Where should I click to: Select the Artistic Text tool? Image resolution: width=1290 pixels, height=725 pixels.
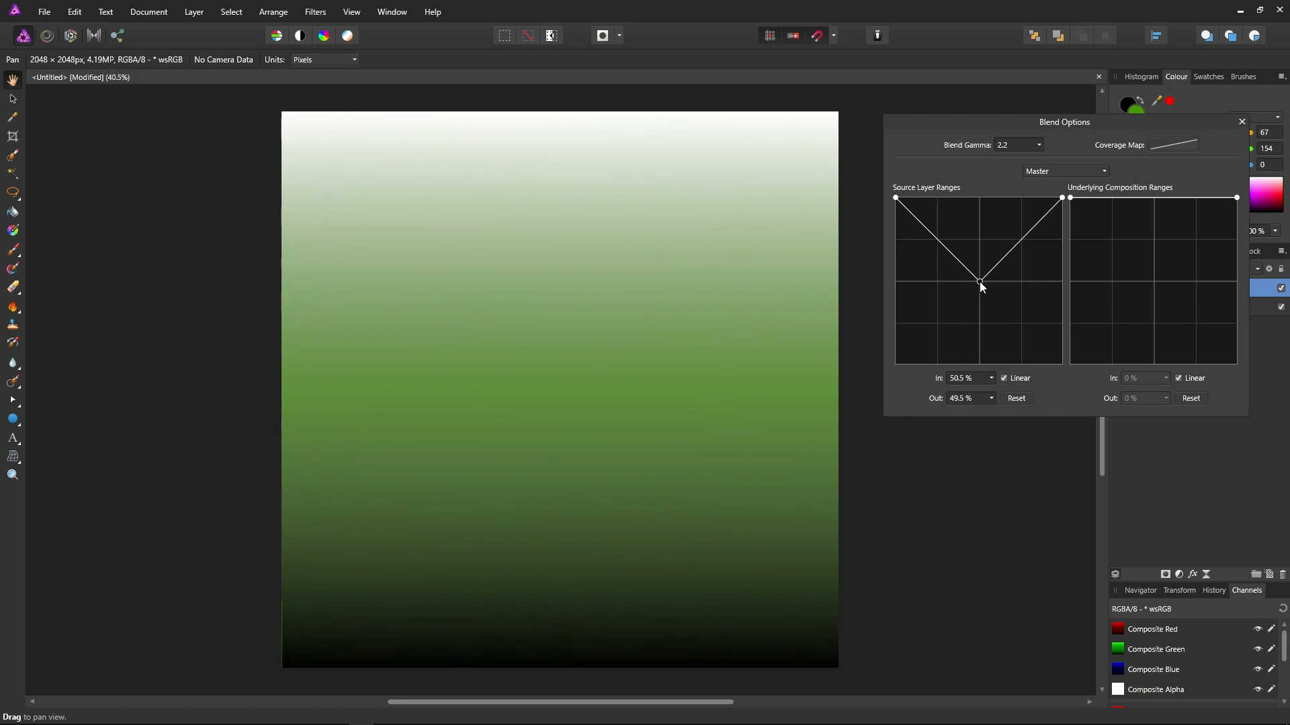click(13, 438)
